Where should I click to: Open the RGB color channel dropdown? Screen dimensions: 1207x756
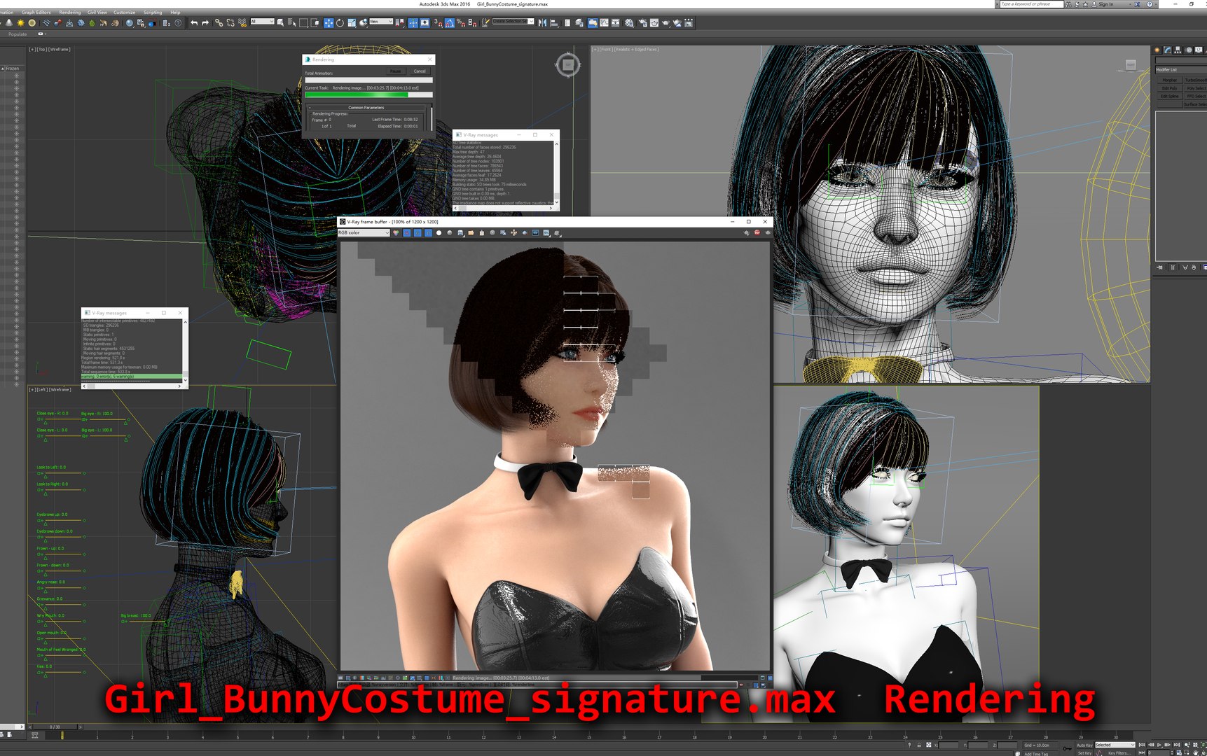(364, 233)
